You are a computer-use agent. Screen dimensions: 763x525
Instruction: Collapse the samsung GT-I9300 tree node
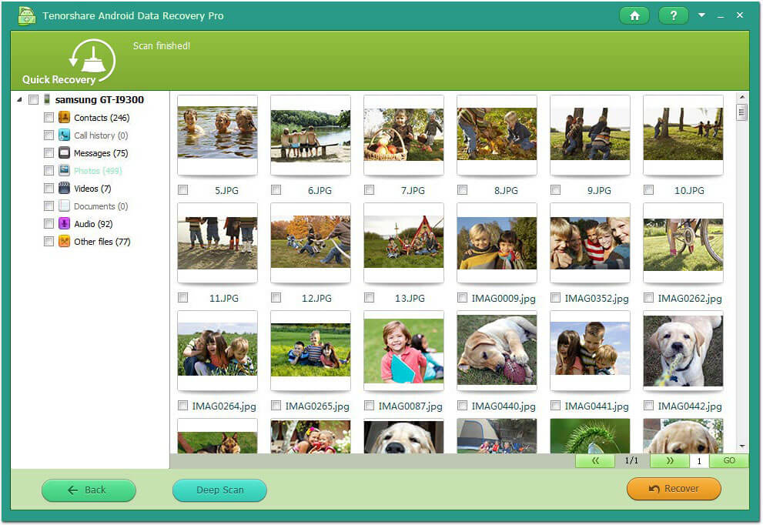pyautogui.click(x=19, y=100)
